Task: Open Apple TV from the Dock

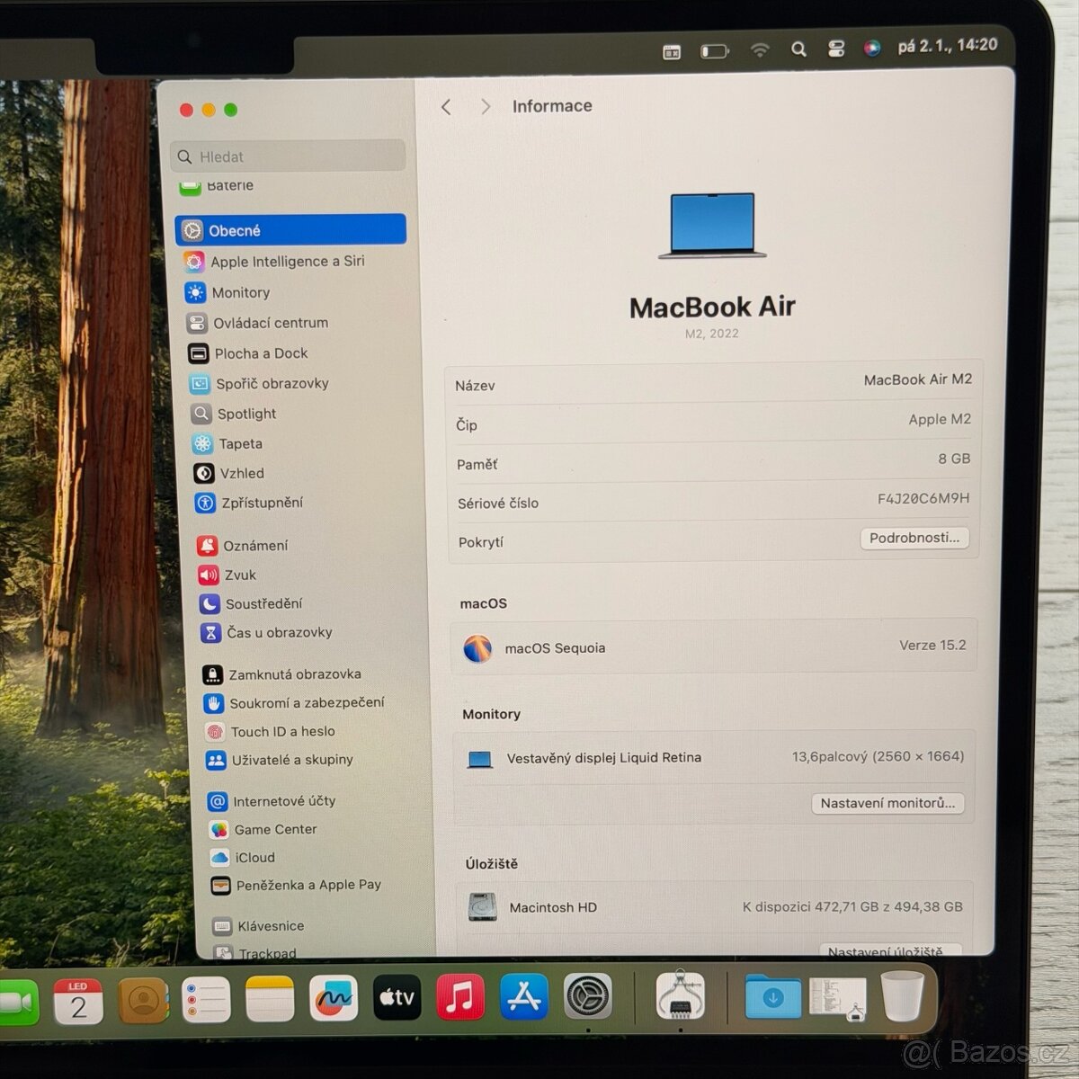Action: (x=397, y=998)
